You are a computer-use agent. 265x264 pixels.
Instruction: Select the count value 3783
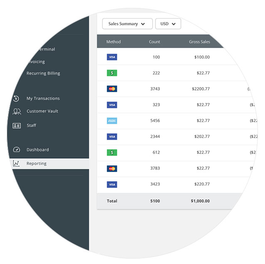tap(155, 168)
